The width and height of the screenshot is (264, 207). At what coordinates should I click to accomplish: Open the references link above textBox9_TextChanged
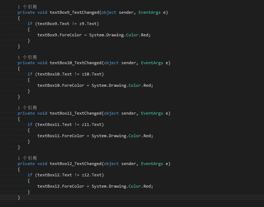(27, 7)
